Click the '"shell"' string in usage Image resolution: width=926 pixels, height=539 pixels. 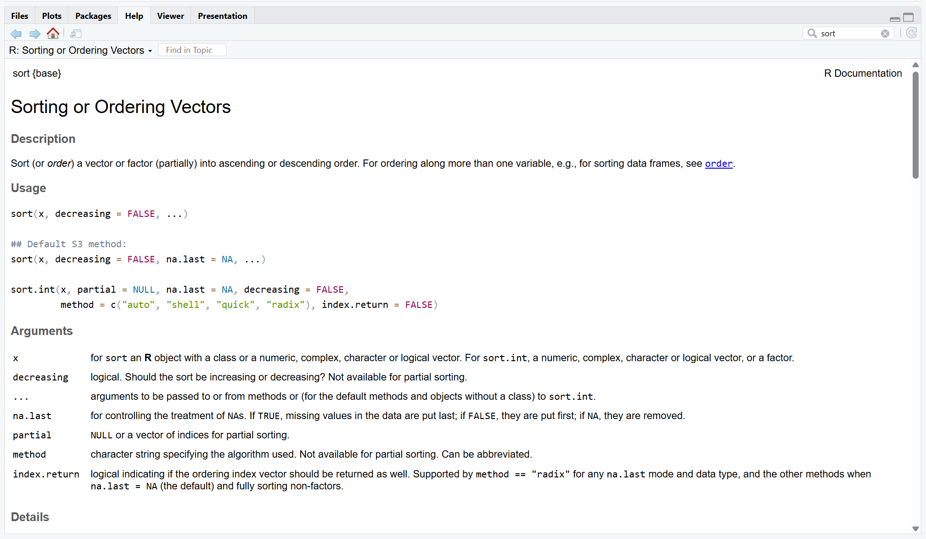185,305
